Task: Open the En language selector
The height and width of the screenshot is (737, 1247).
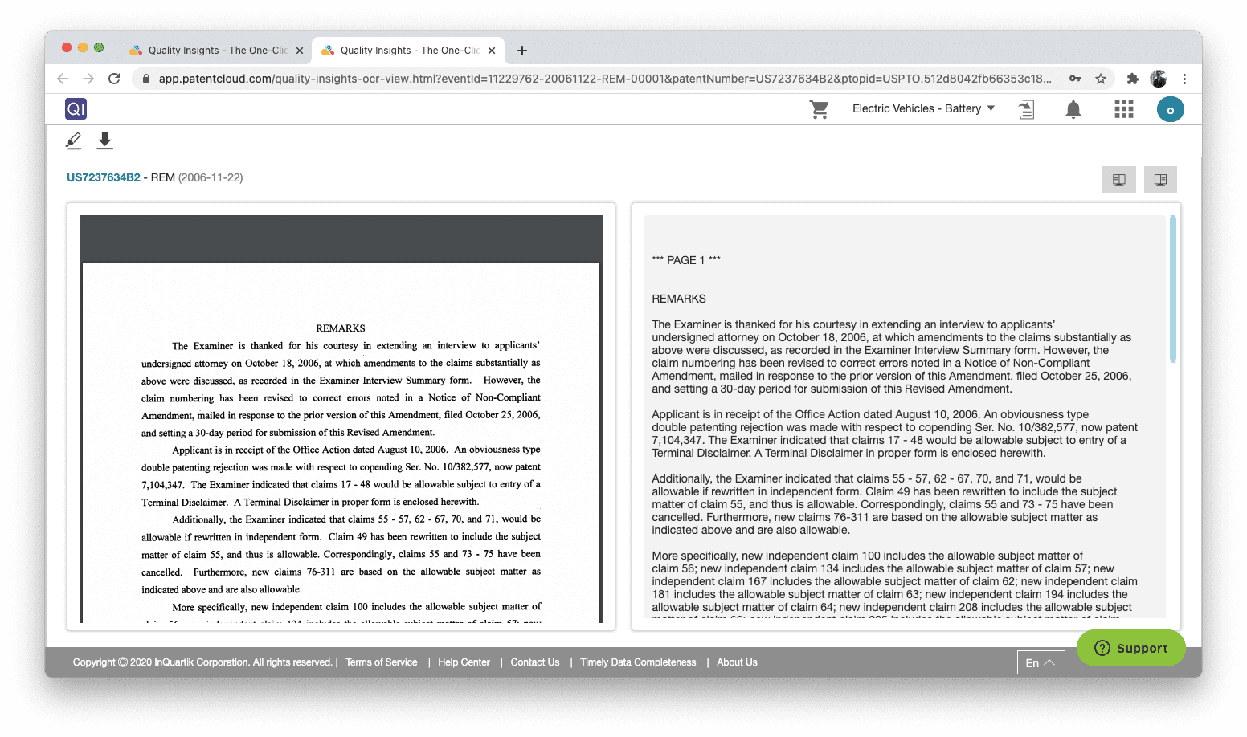Action: click(x=1041, y=662)
